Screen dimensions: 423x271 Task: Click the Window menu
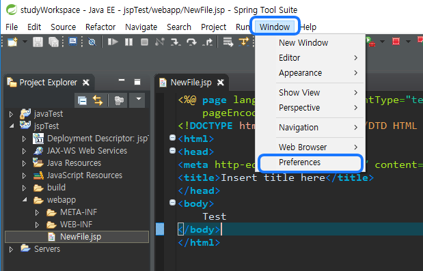tap(275, 27)
